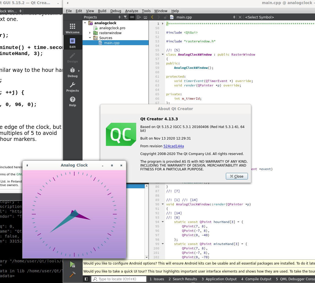
Task: Click the Type to locate input field
Action: click(119, 279)
